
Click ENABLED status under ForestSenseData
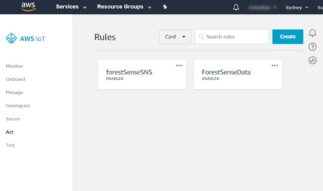[210, 78]
